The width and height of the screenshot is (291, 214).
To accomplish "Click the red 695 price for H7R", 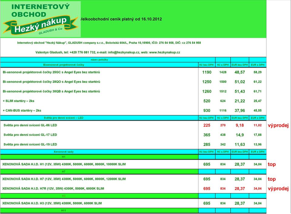I will tap(207, 189).
